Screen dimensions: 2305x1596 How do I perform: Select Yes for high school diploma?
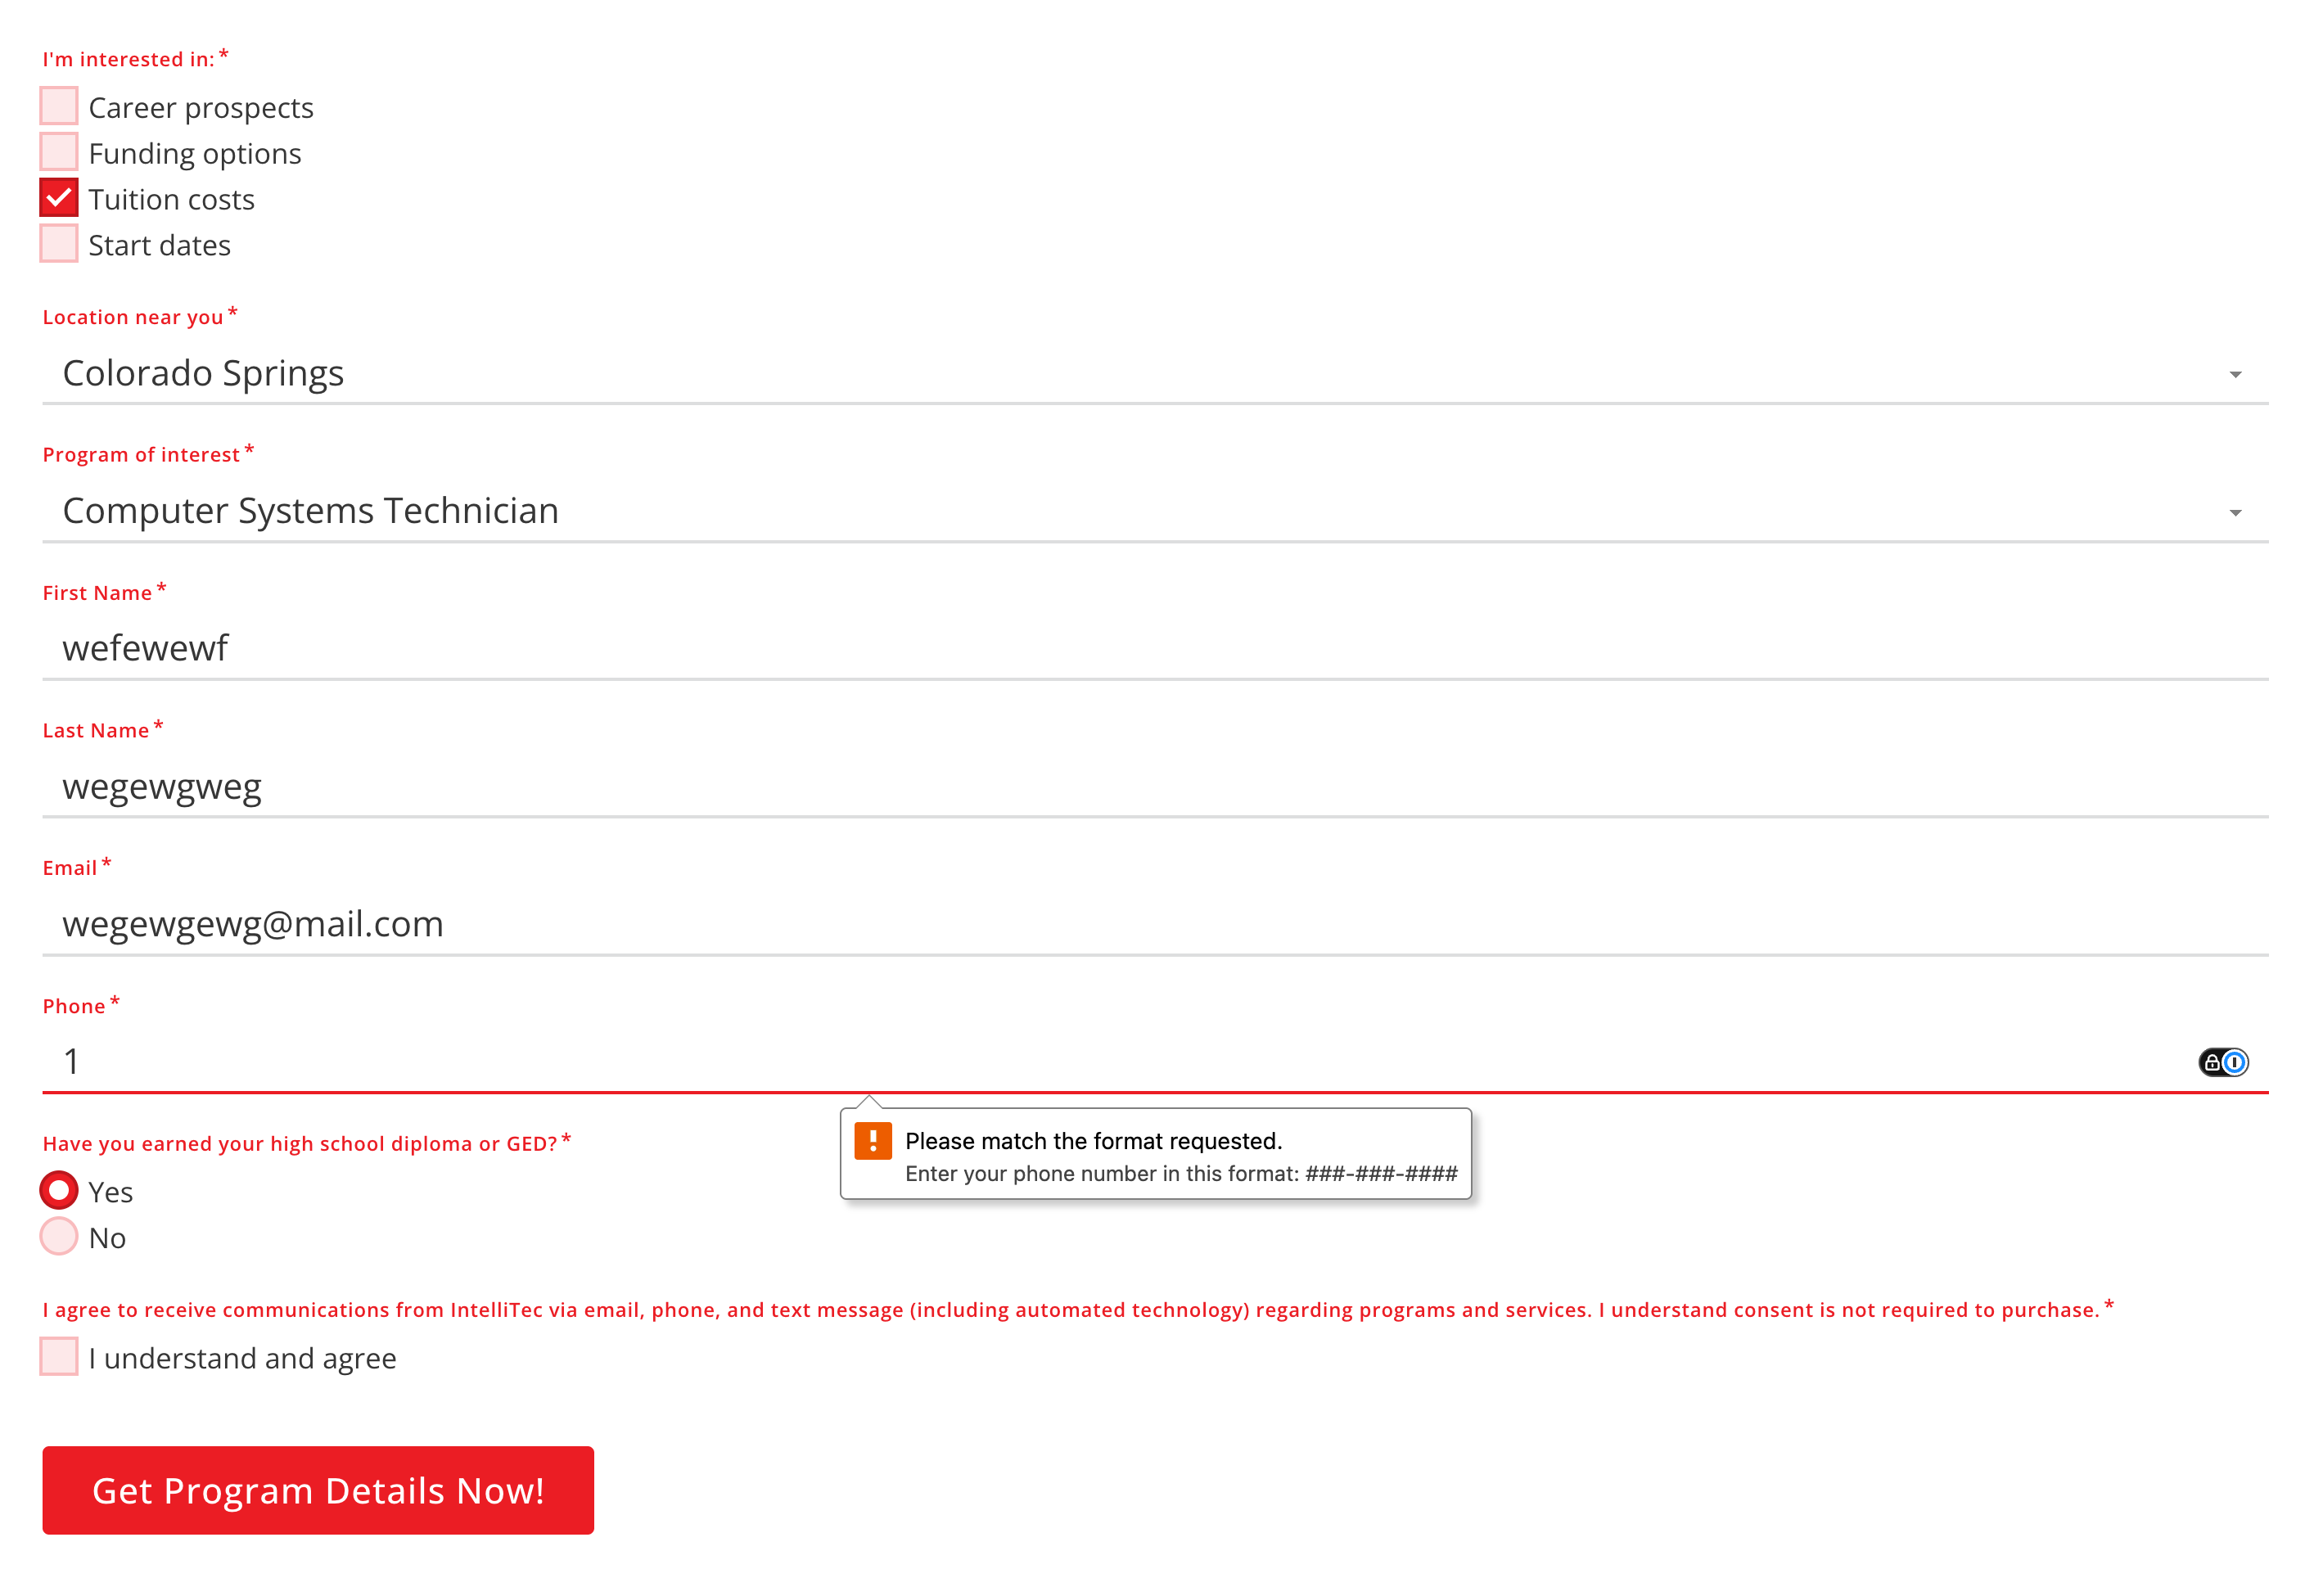pos(59,1190)
